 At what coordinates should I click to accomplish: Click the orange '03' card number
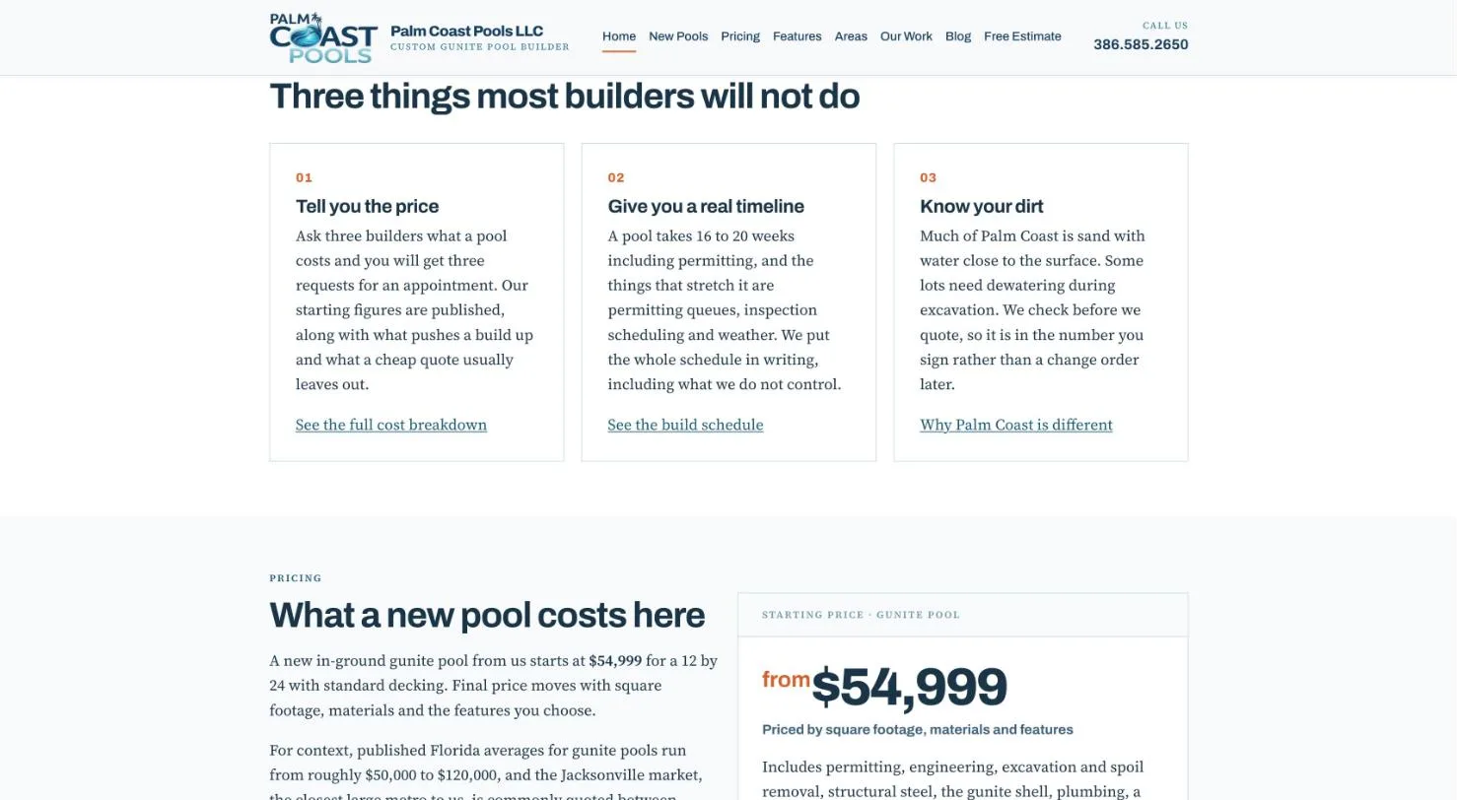point(928,177)
